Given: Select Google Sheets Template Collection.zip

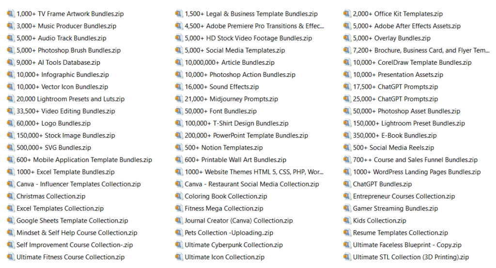Looking at the screenshot, I should 72,221.
